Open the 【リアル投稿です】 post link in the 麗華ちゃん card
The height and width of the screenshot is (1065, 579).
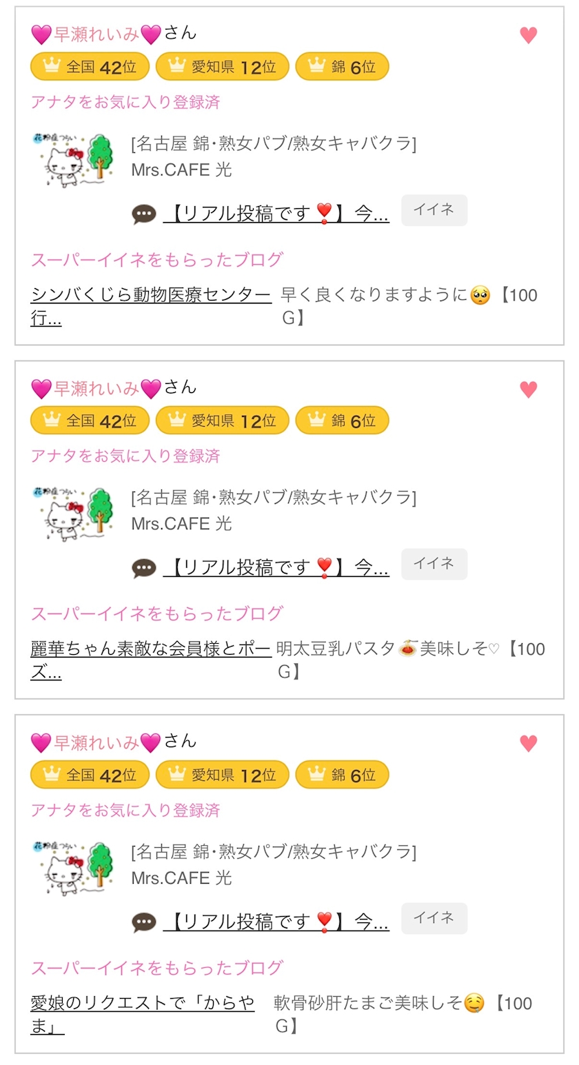pyautogui.click(x=276, y=568)
